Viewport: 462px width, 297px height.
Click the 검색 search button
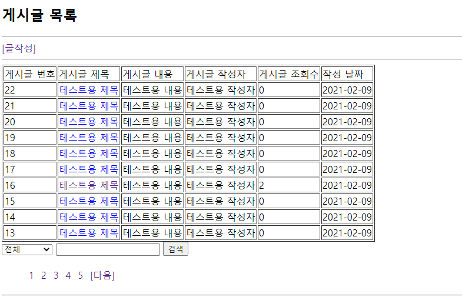[x=175, y=249]
